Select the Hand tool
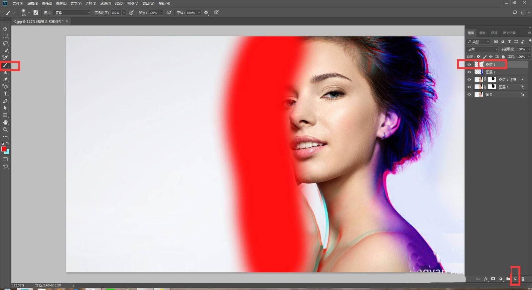 click(5, 122)
